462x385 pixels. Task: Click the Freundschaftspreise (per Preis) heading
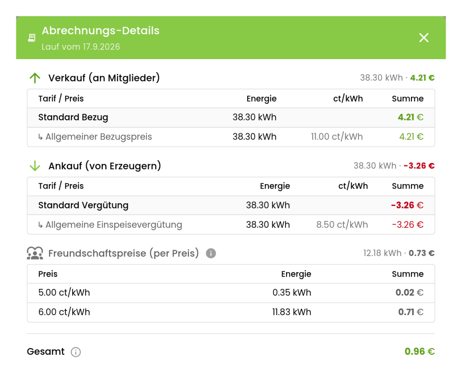[124, 253]
